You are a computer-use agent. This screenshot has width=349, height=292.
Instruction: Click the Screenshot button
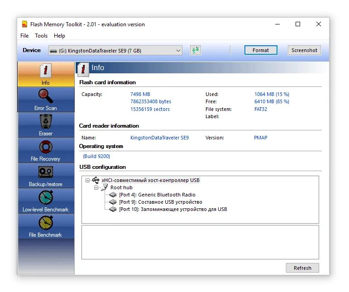tap(304, 50)
